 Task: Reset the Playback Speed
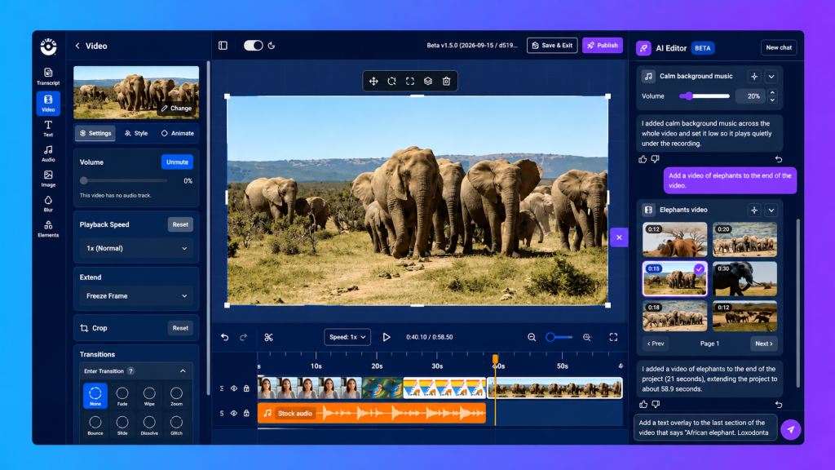[180, 224]
